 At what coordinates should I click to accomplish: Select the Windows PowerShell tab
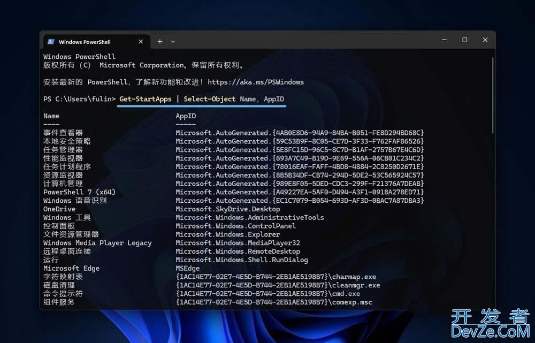96,42
